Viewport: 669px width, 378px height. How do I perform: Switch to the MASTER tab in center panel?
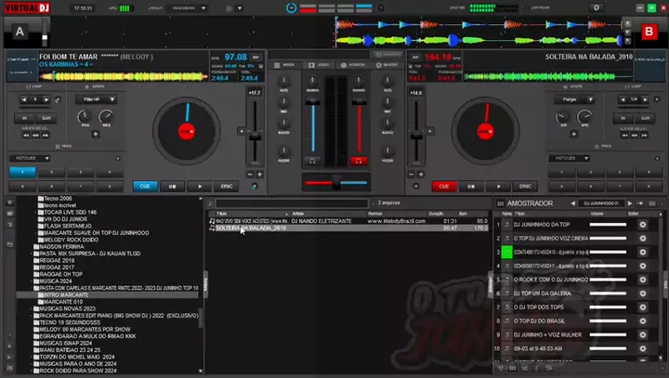tap(387, 65)
